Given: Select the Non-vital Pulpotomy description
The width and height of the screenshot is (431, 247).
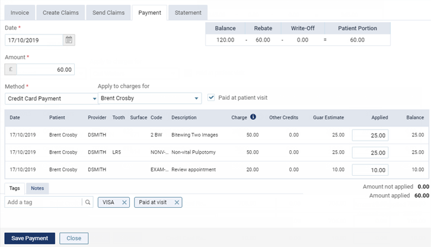Looking at the screenshot, I should 193,152.
